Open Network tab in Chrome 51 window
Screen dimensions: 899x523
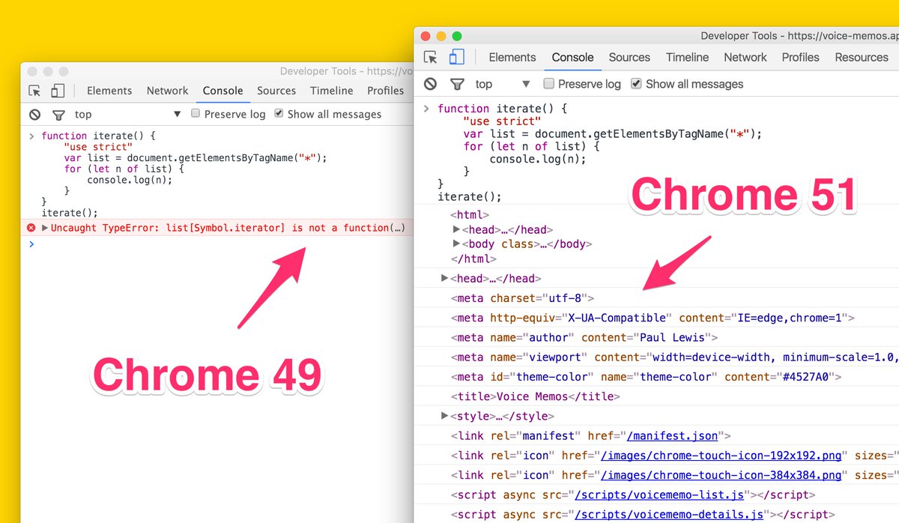point(745,57)
